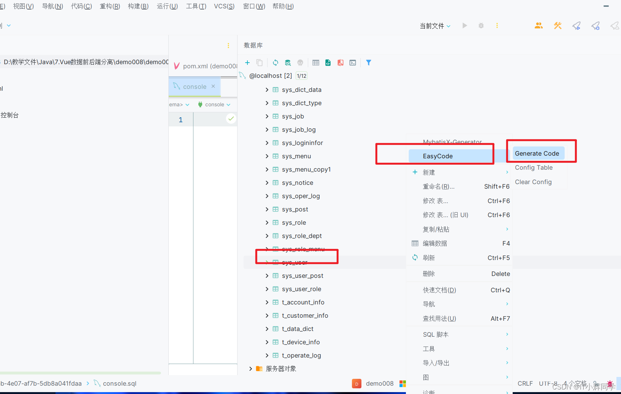Click the add data source plus icon
621x394 pixels.
[x=247, y=63]
